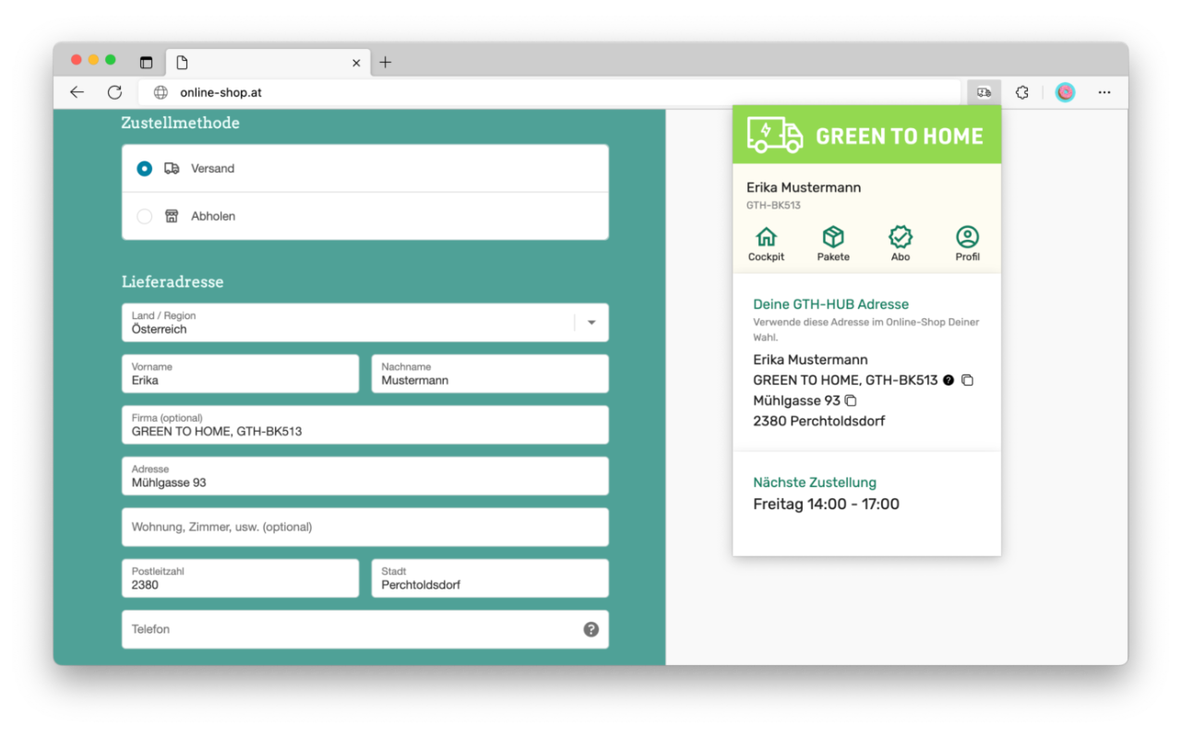Open Abo in the extension popup
This screenshot has height=738, width=1181.
click(901, 244)
